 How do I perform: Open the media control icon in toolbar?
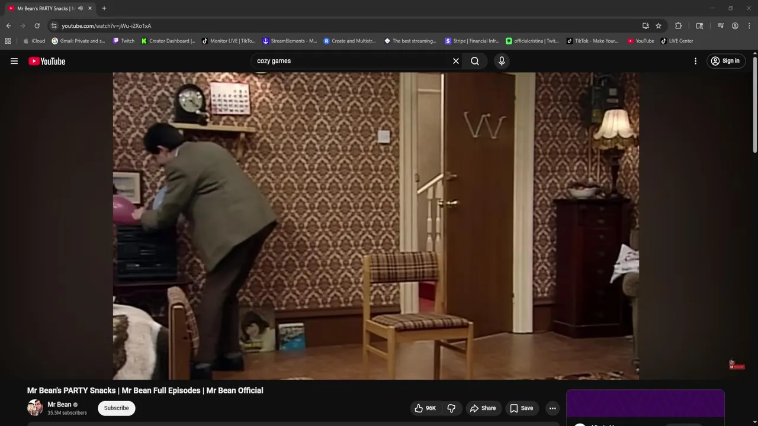(x=721, y=26)
